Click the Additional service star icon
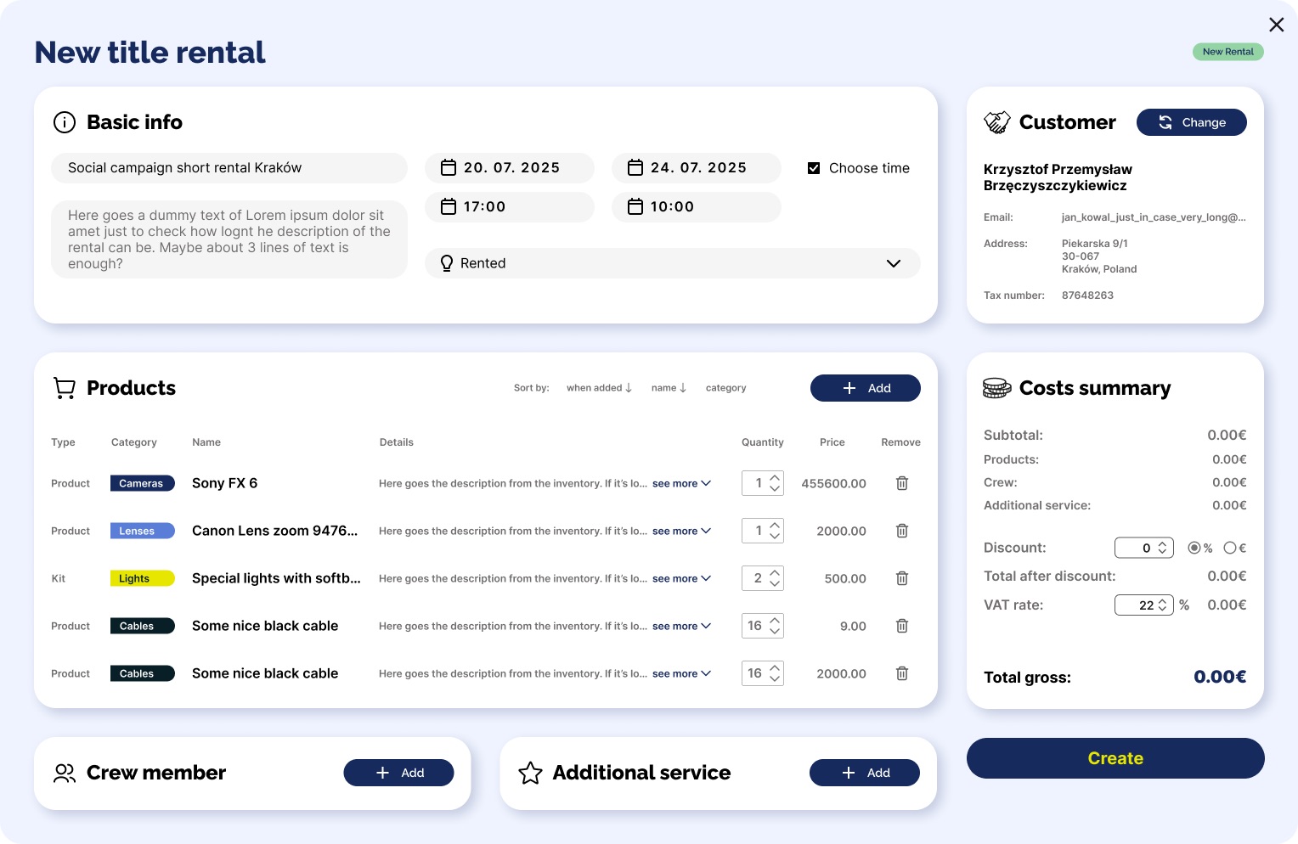 pos(530,773)
